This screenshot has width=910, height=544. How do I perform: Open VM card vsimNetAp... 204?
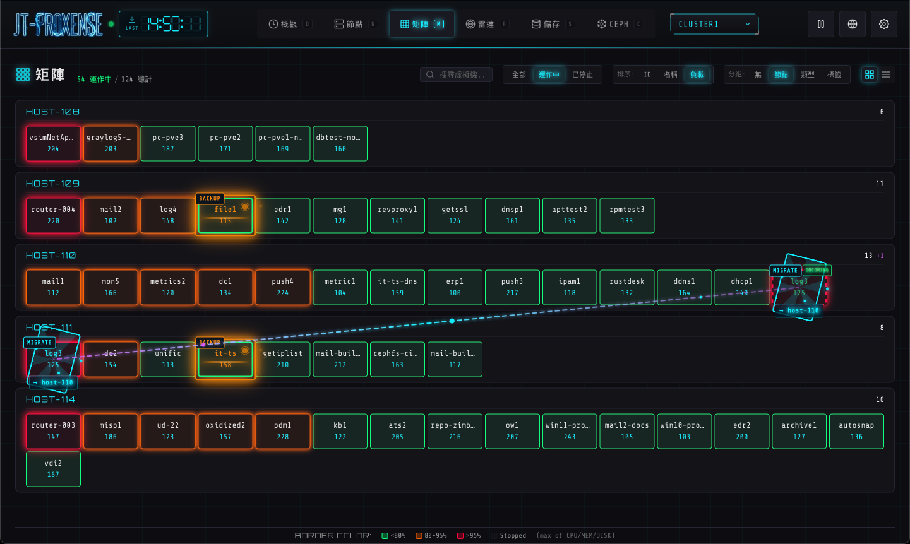[x=53, y=143]
